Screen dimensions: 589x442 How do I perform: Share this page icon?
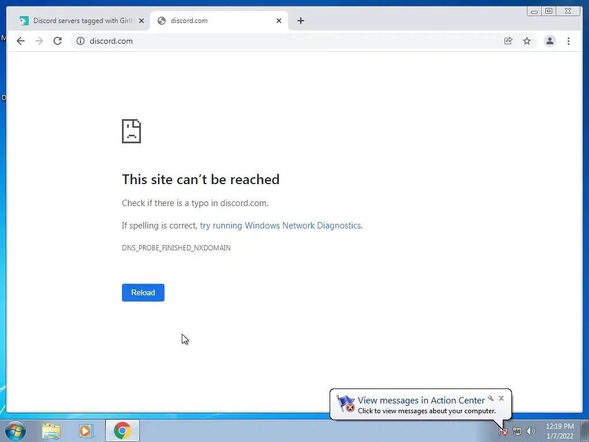(x=508, y=41)
